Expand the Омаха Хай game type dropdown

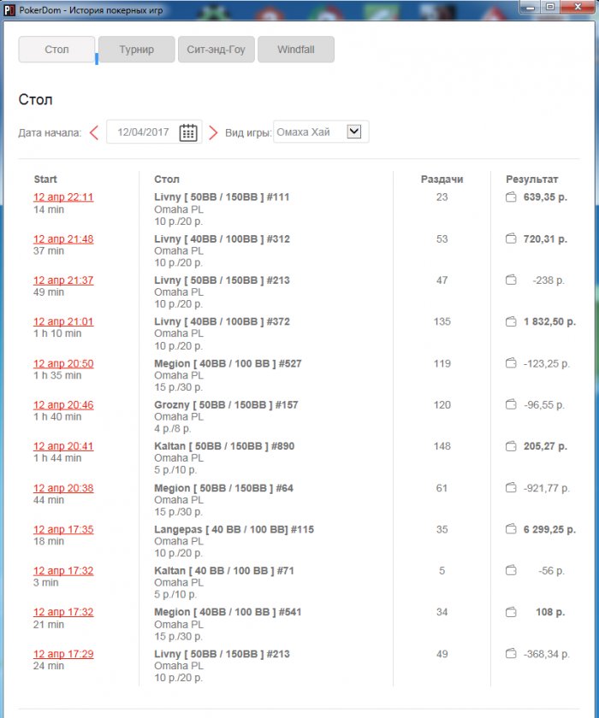(x=354, y=132)
